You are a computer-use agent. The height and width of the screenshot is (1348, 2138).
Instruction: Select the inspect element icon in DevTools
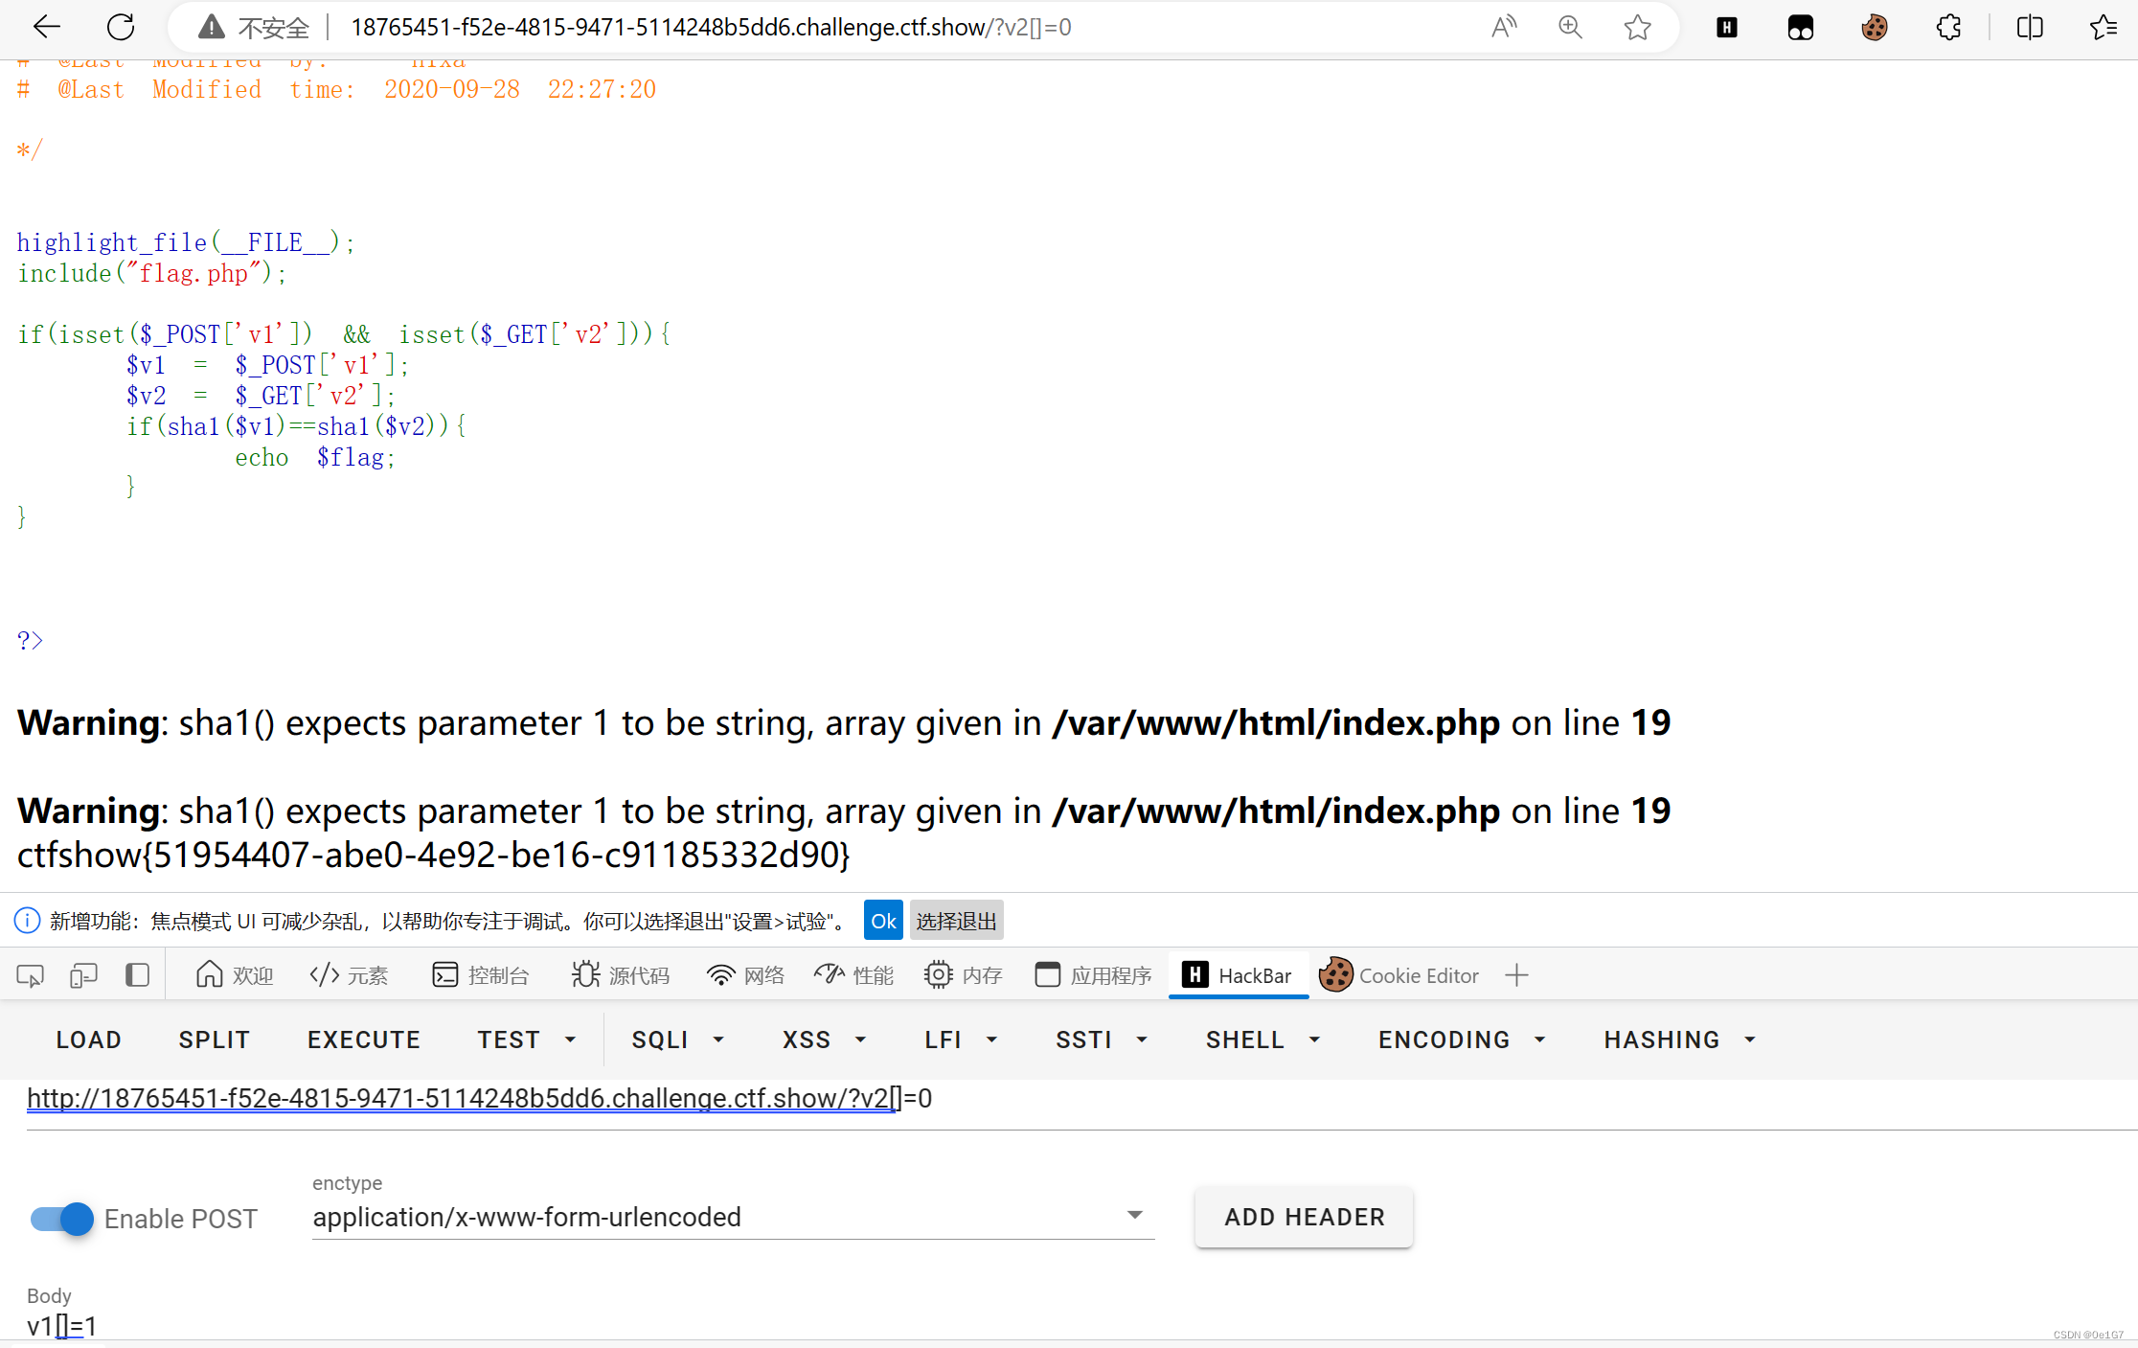coord(30,975)
